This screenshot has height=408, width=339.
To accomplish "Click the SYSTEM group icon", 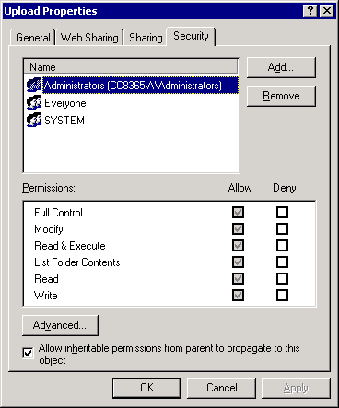I will [x=34, y=120].
